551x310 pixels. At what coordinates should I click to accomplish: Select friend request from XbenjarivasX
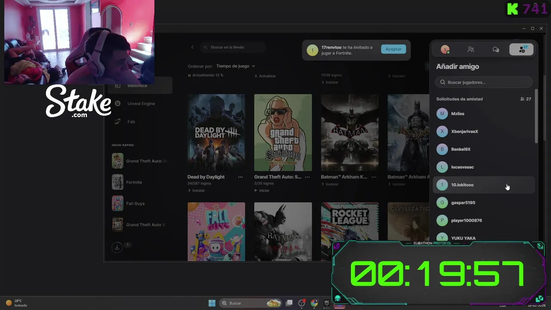pyautogui.click(x=484, y=131)
